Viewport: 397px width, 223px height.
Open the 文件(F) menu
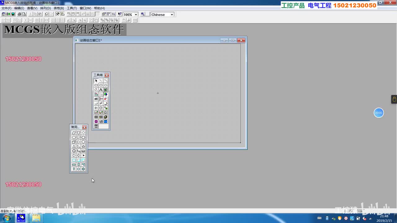coord(7,8)
